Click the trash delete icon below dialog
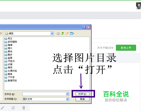Viewport: 141px width, 111px height. coord(24,108)
